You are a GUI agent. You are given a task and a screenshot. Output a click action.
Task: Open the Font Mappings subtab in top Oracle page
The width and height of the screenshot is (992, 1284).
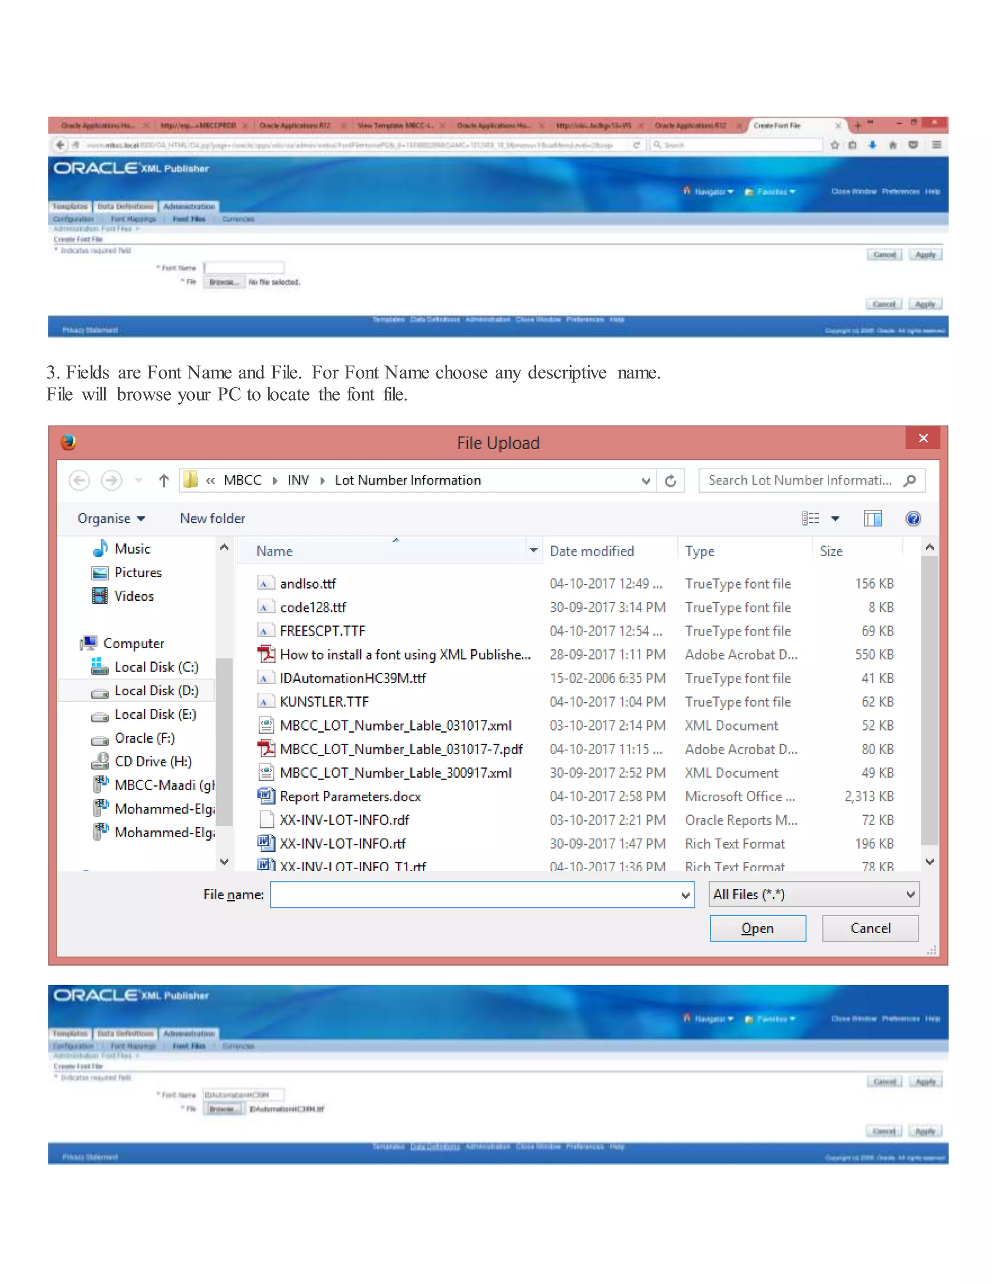click(133, 219)
